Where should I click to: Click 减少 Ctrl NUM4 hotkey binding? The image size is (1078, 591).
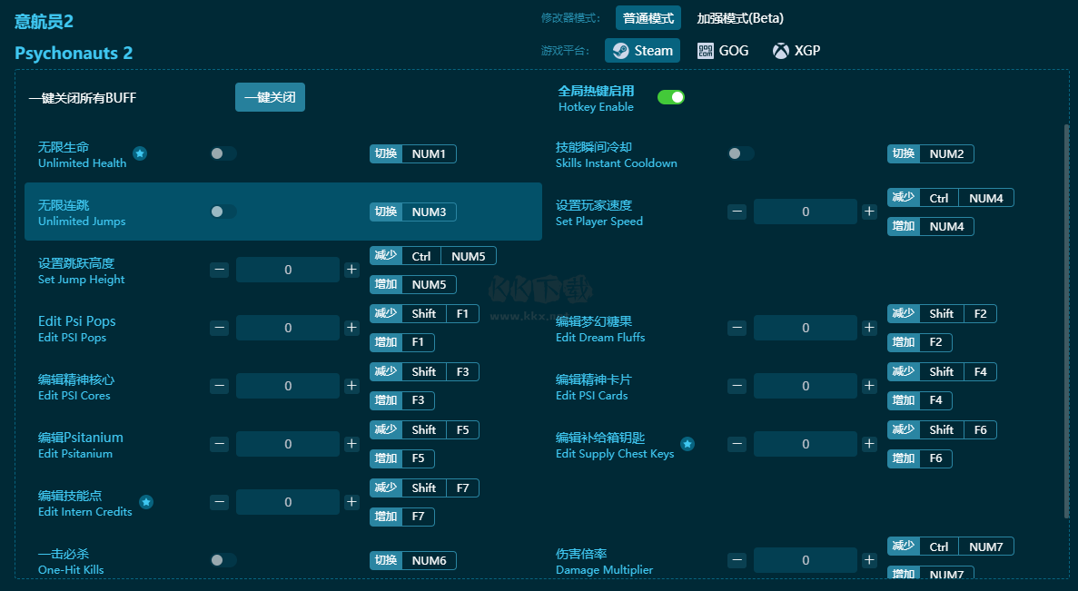951,198
